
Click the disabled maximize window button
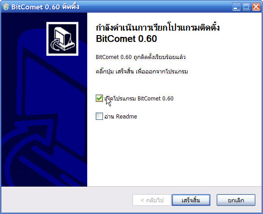(246, 7)
